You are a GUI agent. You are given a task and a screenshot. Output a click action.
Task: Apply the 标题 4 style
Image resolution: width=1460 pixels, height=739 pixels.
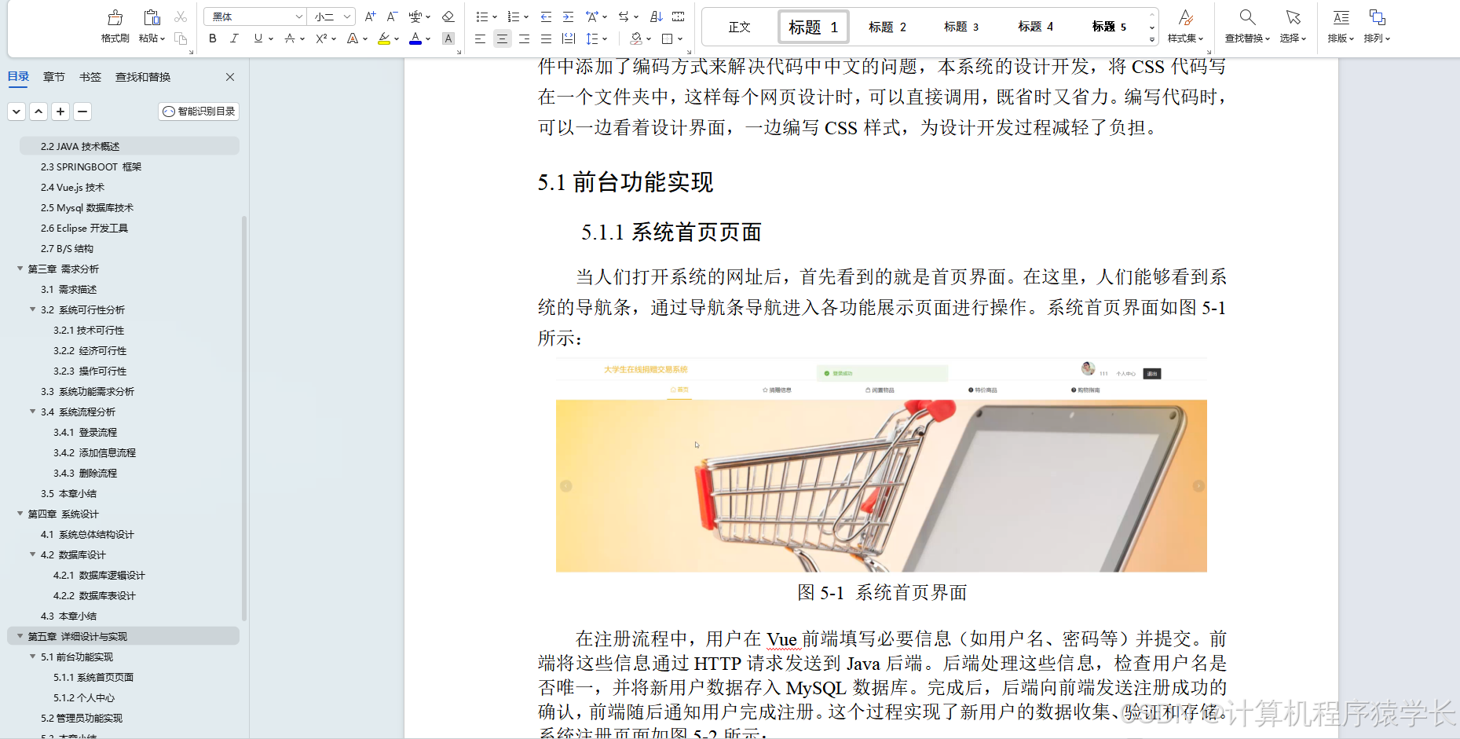point(1036,27)
